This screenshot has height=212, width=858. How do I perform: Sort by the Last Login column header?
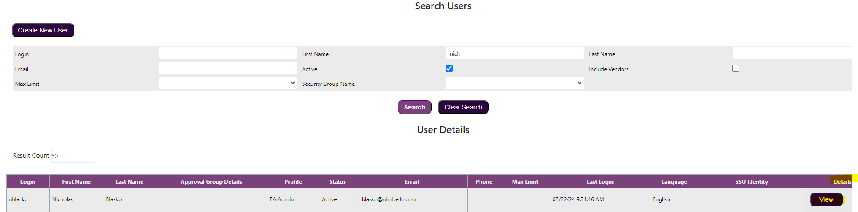600,182
